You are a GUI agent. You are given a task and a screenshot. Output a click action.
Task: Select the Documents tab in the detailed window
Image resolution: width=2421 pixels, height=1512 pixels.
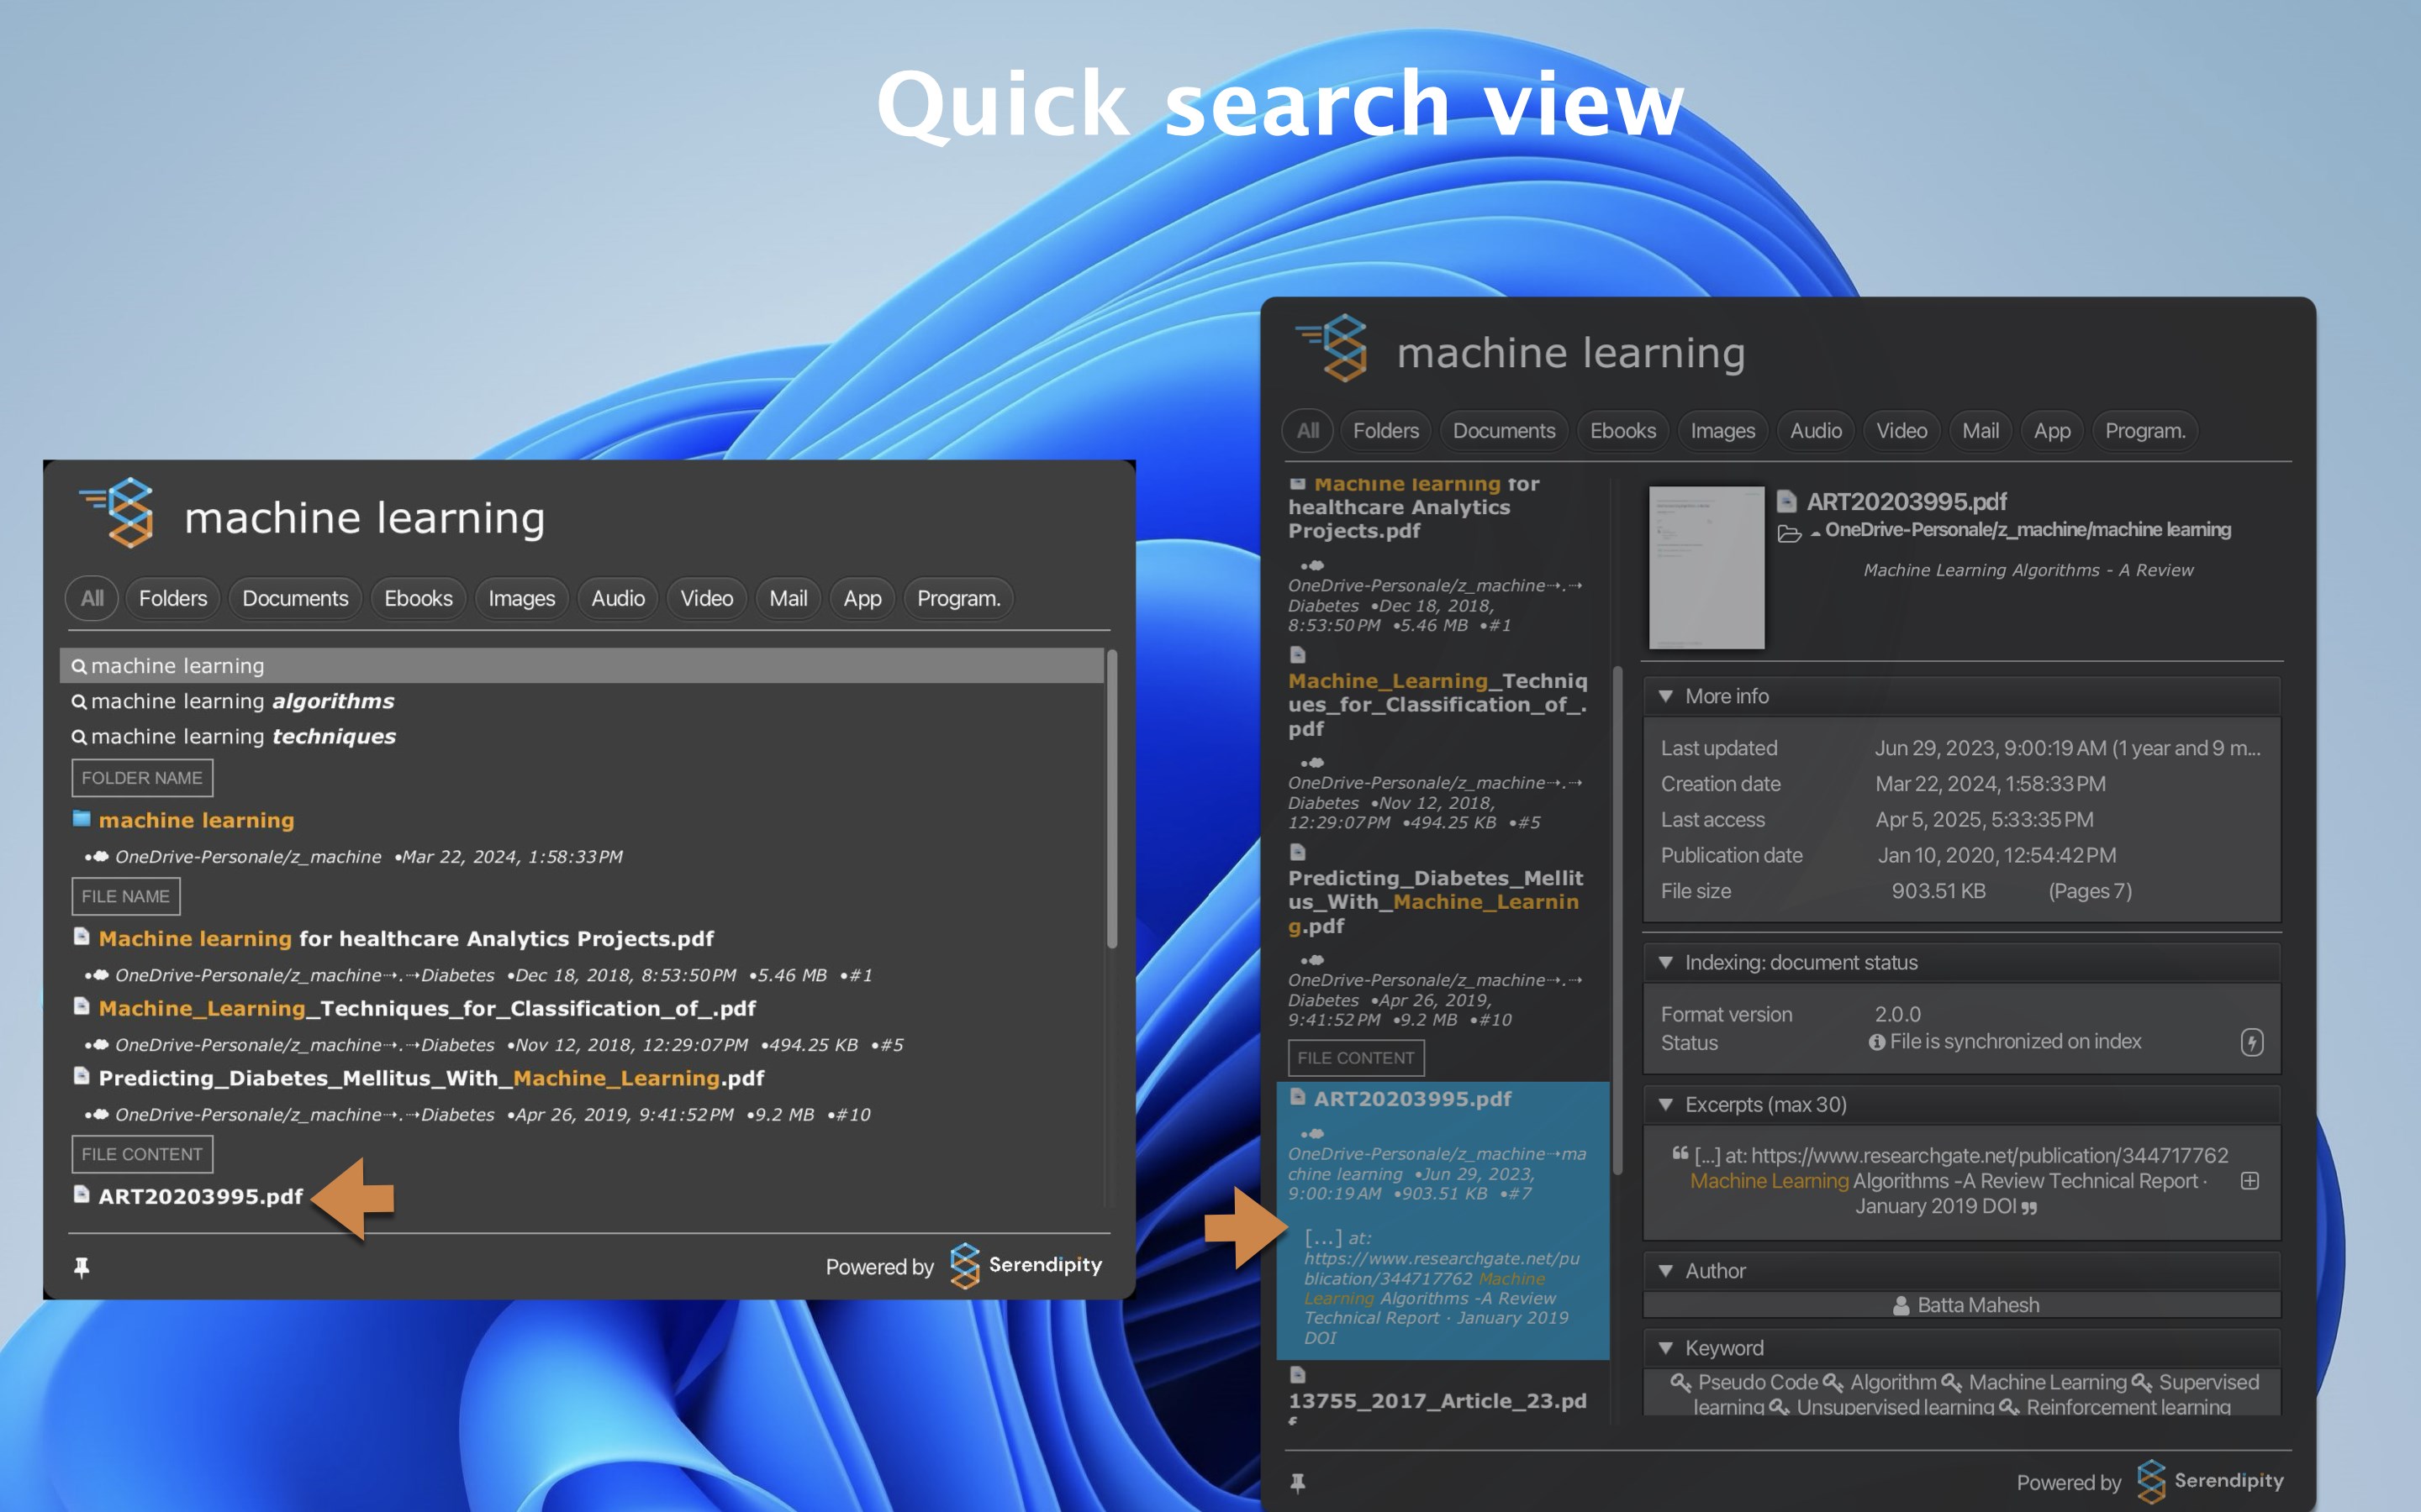1504,431
